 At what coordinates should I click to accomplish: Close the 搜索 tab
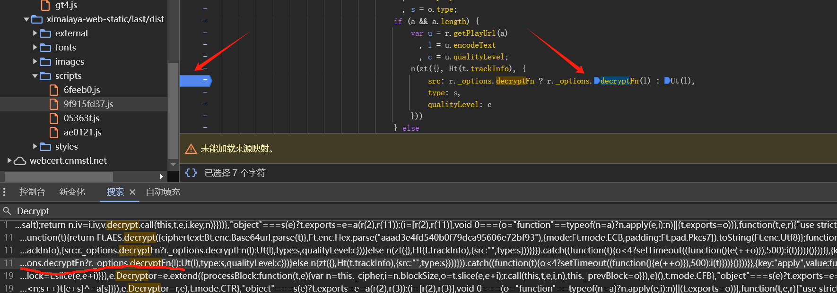point(132,192)
